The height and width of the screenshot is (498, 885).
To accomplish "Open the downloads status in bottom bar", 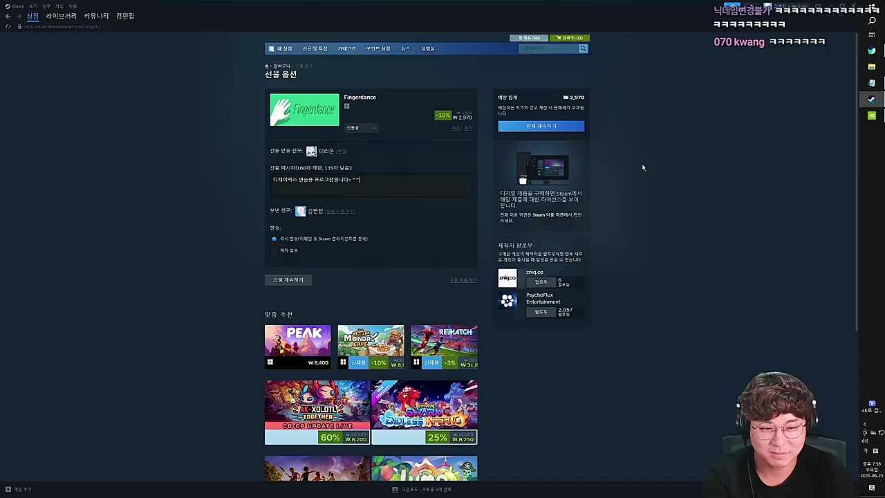I will click(422, 489).
